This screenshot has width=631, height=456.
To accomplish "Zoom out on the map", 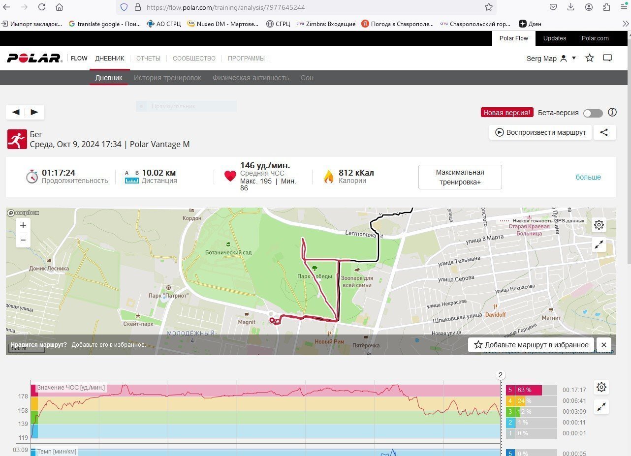I will tap(23, 240).
